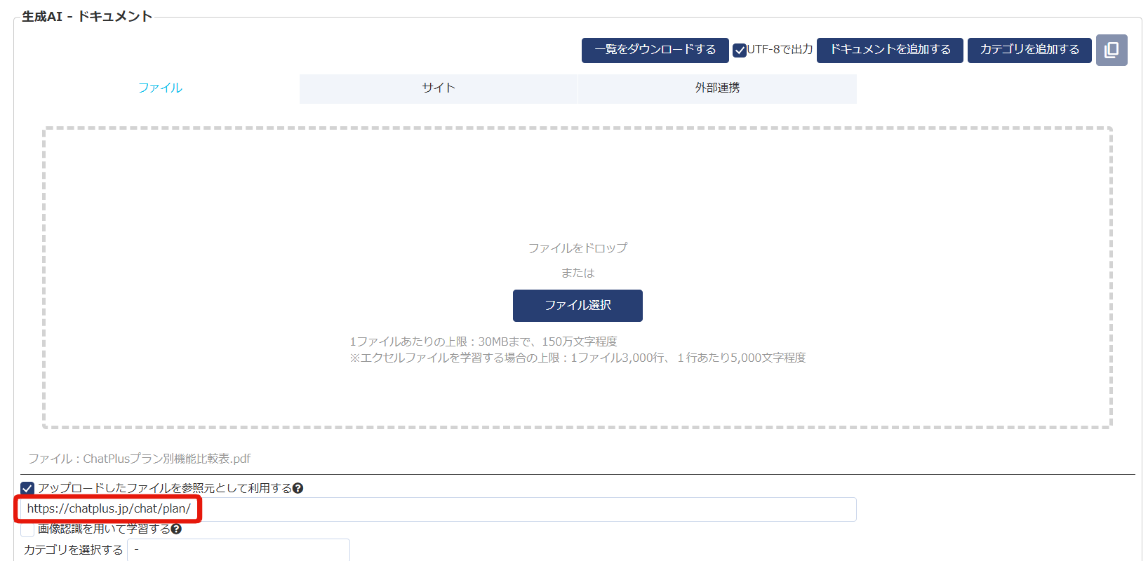This screenshot has height=561, width=1148.
Task: Click the ChatPlusプラン別機能比較表.pdf file name
Action: click(167, 459)
